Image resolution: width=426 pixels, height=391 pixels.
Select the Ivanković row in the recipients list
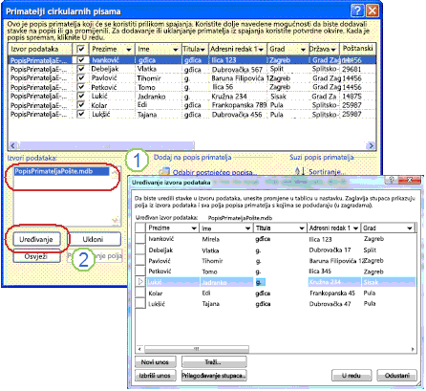click(192, 60)
